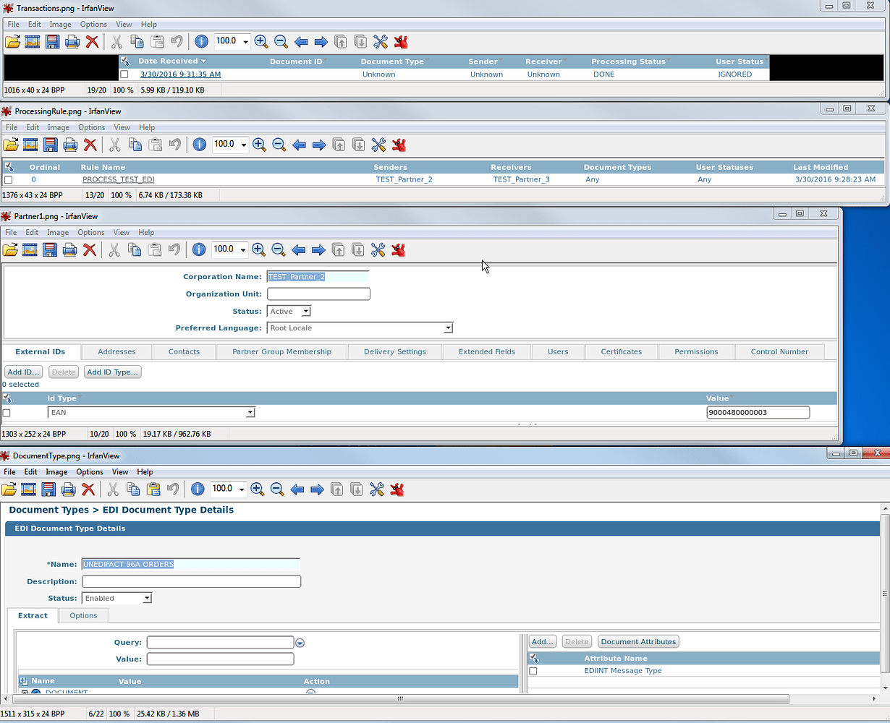Paste icon in ProcessingRule.png window toolbar
Viewport: 890px width, 723px height.
[155, 145]
